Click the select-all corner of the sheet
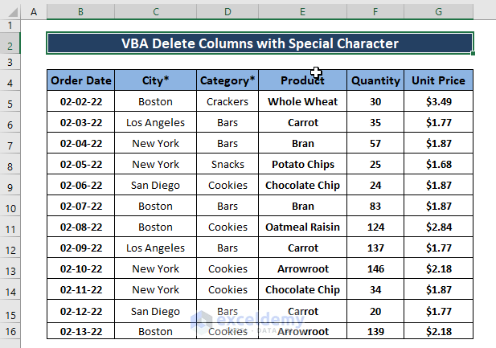The height and width of the screenshot is (348, 496). click(10, 12)
